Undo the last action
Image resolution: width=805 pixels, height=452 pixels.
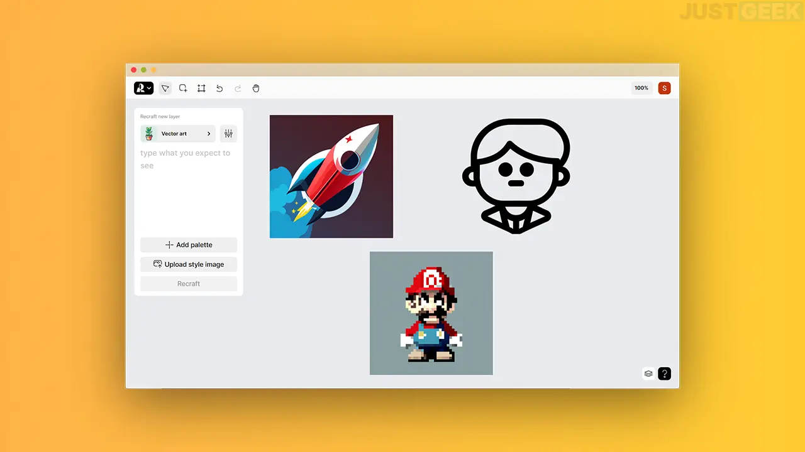(x=219, y=89)
